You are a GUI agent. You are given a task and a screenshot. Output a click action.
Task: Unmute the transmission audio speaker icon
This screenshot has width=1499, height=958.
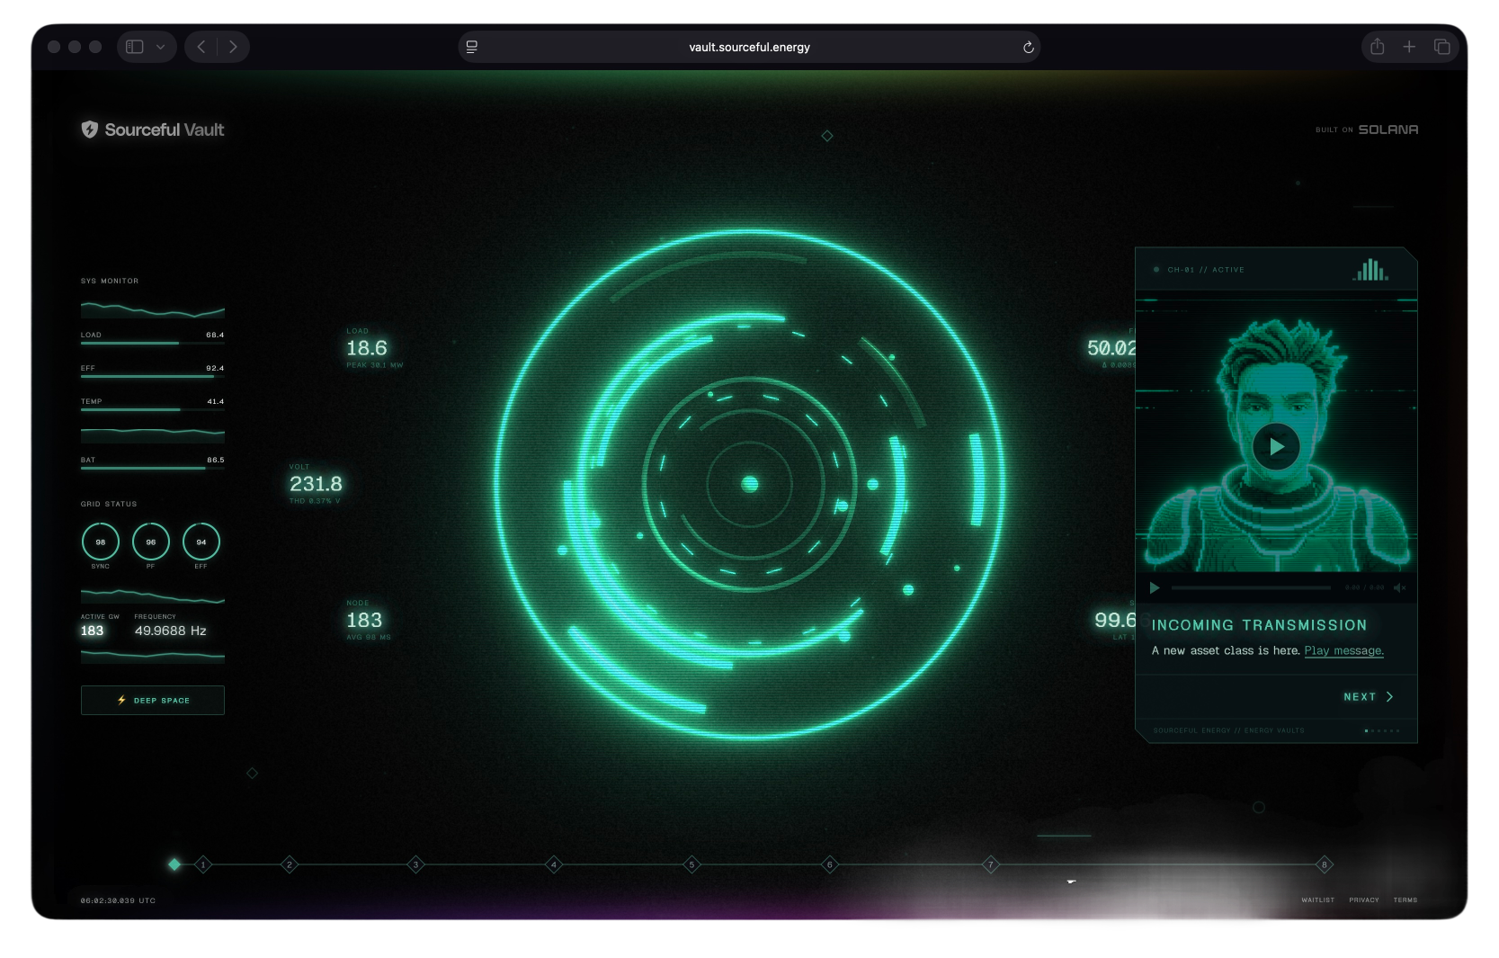coord(1399,587)
